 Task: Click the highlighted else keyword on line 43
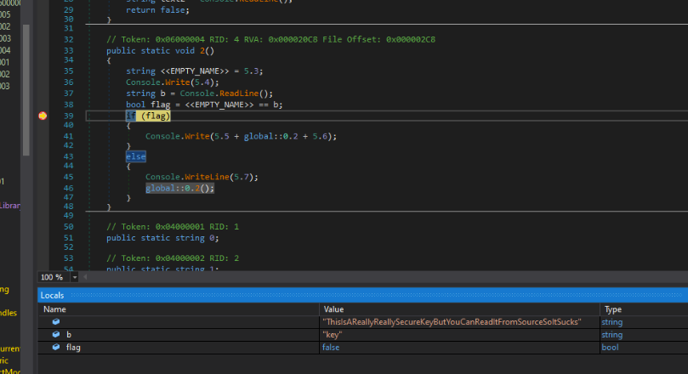(135, 157)
